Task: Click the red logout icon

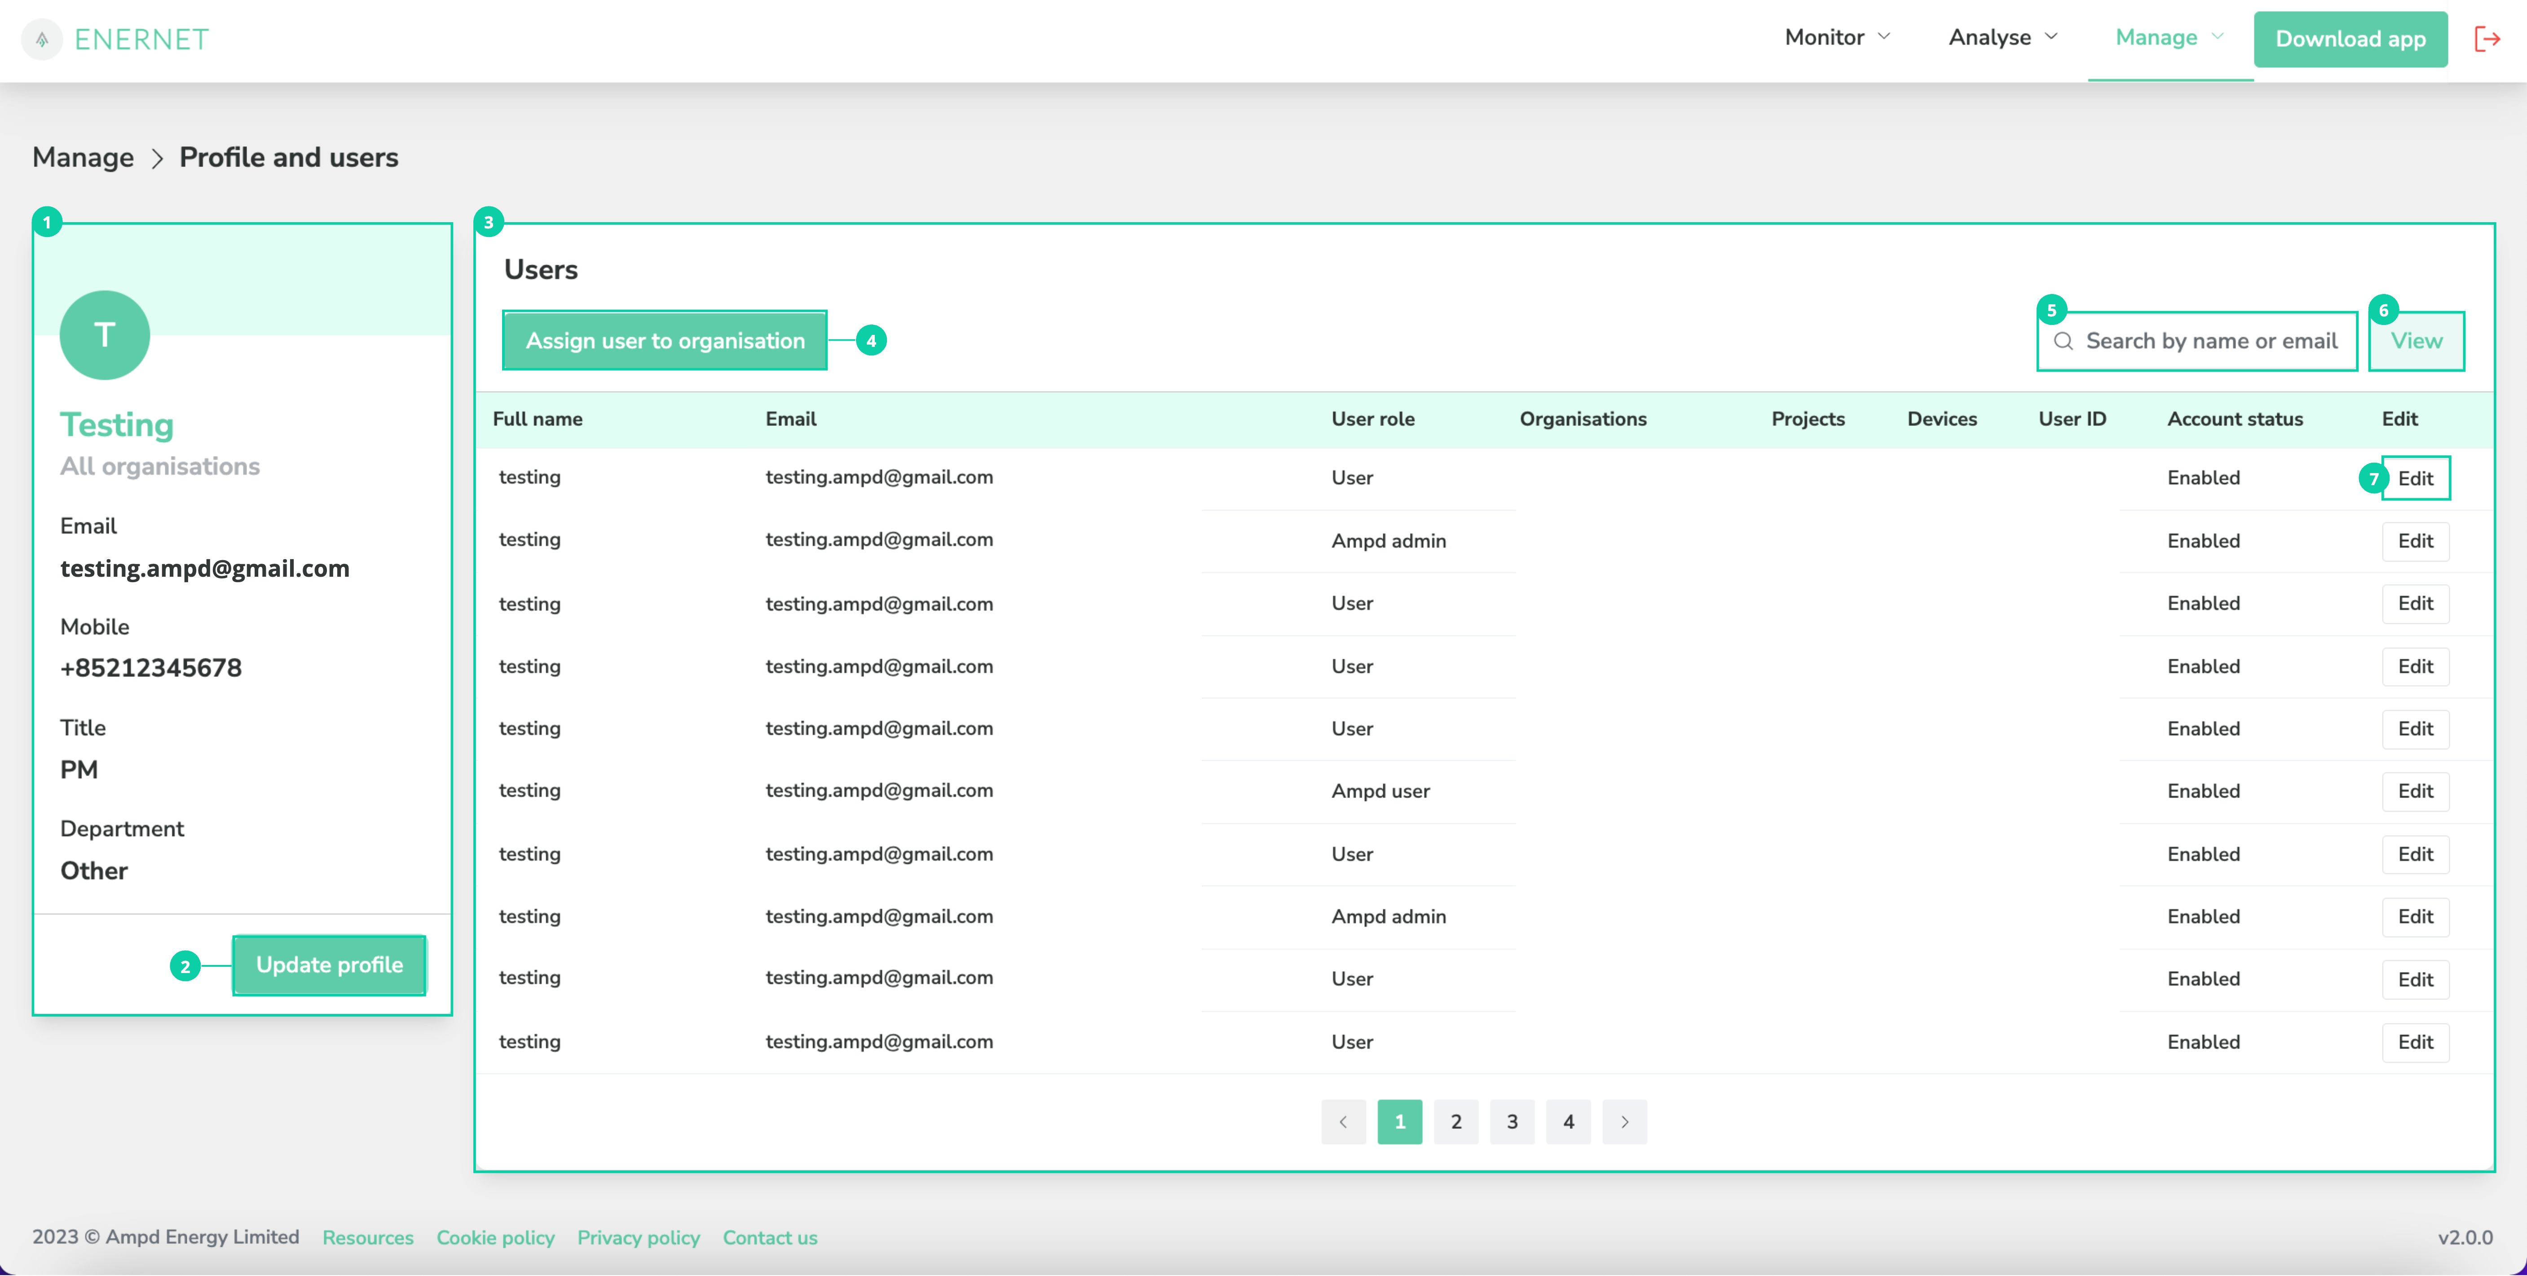Action: tap(2488, 39)
